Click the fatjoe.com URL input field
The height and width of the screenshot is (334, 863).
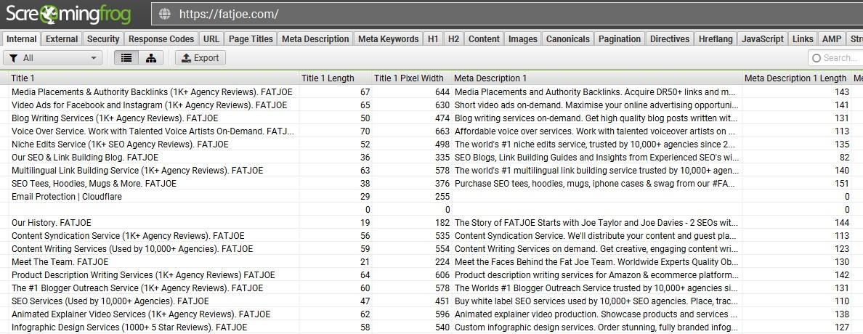(x=506, y=15)
